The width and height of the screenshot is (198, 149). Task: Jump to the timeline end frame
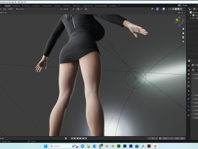coord(86,138)
